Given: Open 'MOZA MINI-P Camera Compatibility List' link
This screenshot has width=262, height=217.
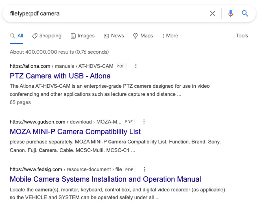Looking at the screenshot, I should pos(75,132).
